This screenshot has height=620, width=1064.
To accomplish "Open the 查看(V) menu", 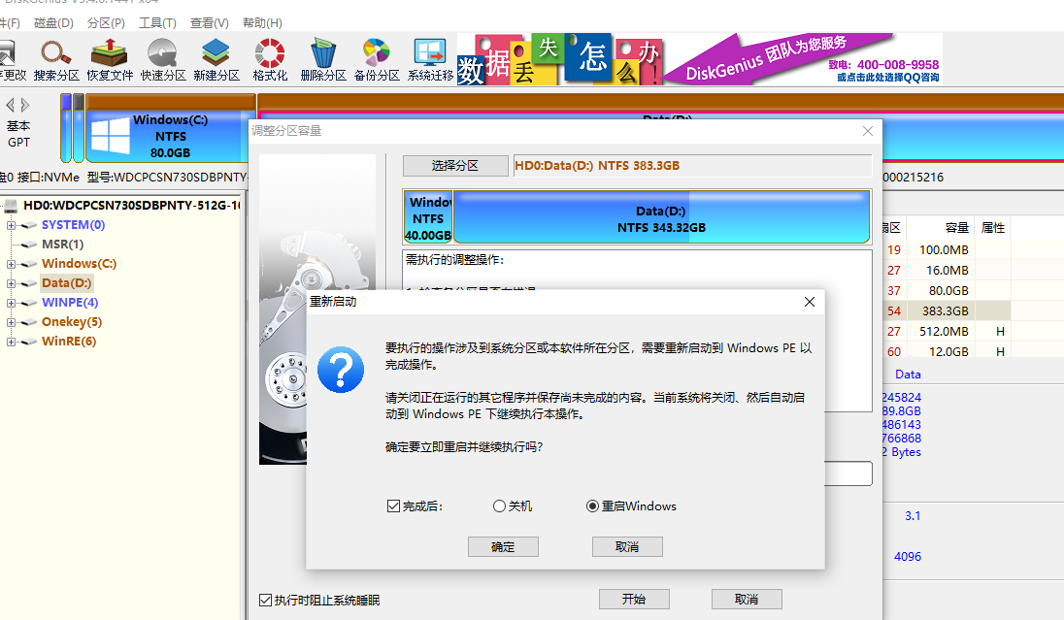I will click(x=210, y=22).
